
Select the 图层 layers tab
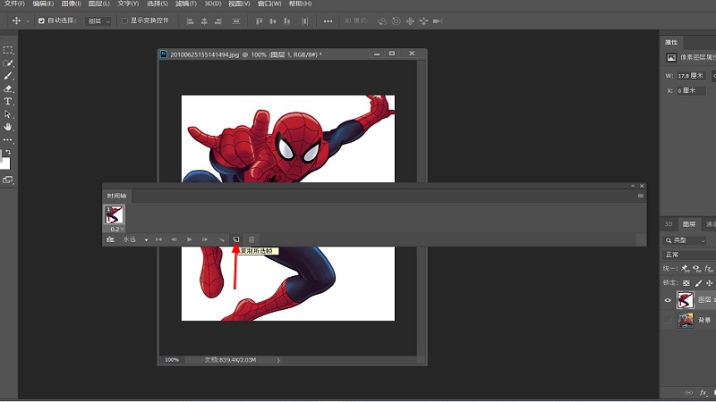(688, 224)
